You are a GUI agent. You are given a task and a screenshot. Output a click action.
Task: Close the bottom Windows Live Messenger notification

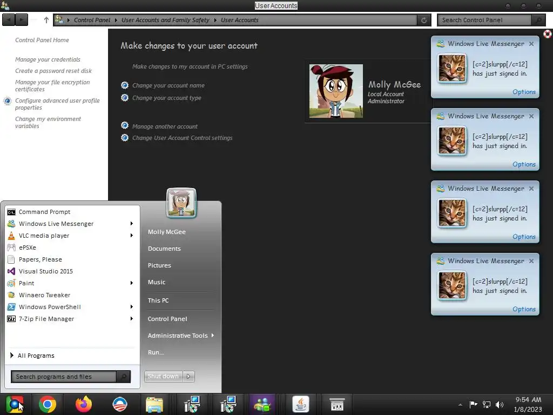pyautogui.click(x=531, y=261)
